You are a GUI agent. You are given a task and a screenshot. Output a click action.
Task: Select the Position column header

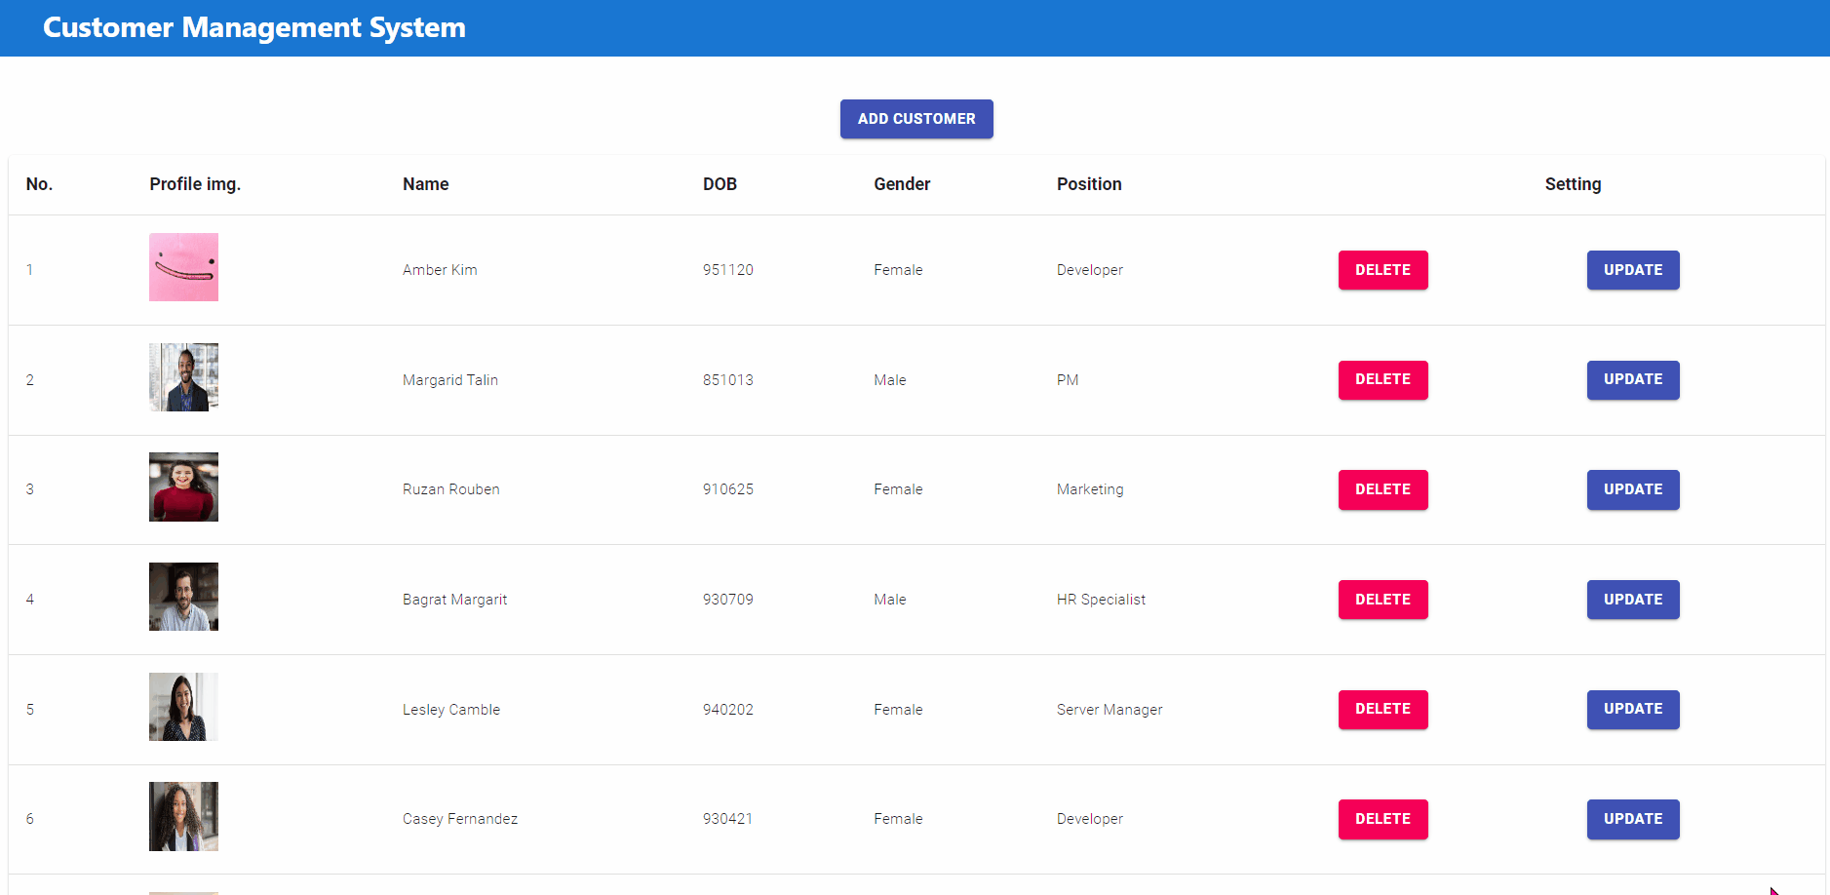(x=1089, y=184)
